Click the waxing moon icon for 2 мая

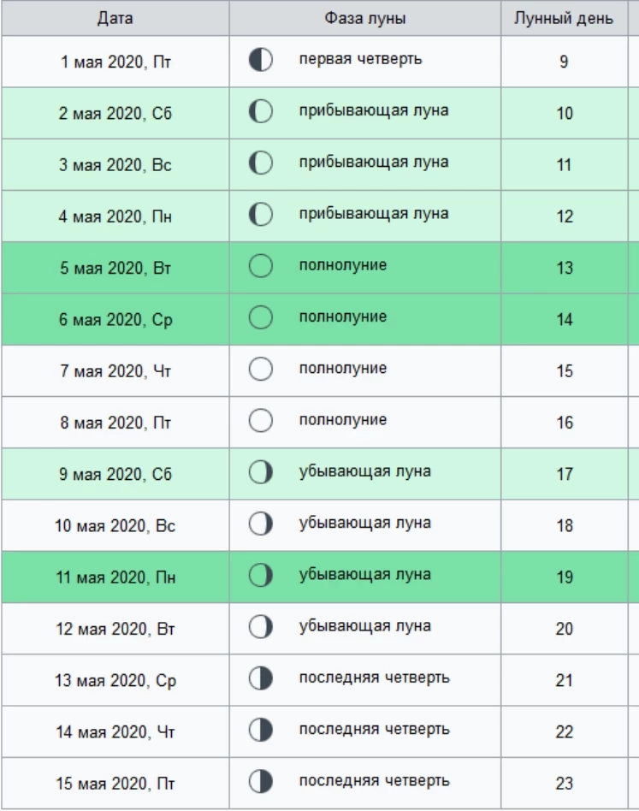click(x=260, y=112)
